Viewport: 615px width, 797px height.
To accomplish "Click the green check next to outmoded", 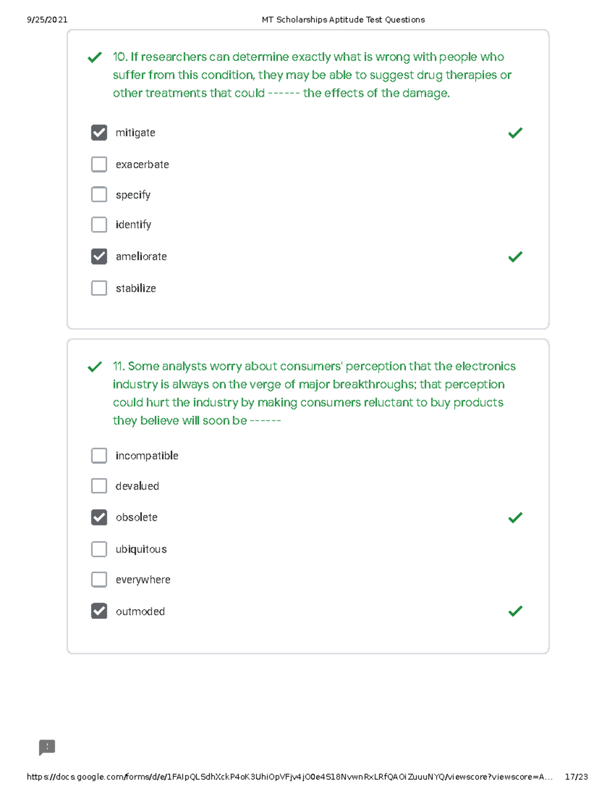I will (x=515, y=611).
